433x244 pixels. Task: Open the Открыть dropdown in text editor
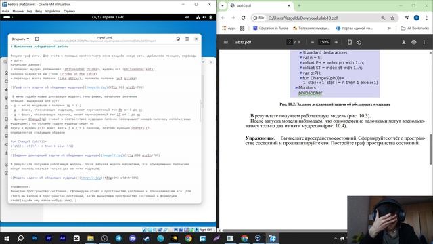tap(20, 39)
